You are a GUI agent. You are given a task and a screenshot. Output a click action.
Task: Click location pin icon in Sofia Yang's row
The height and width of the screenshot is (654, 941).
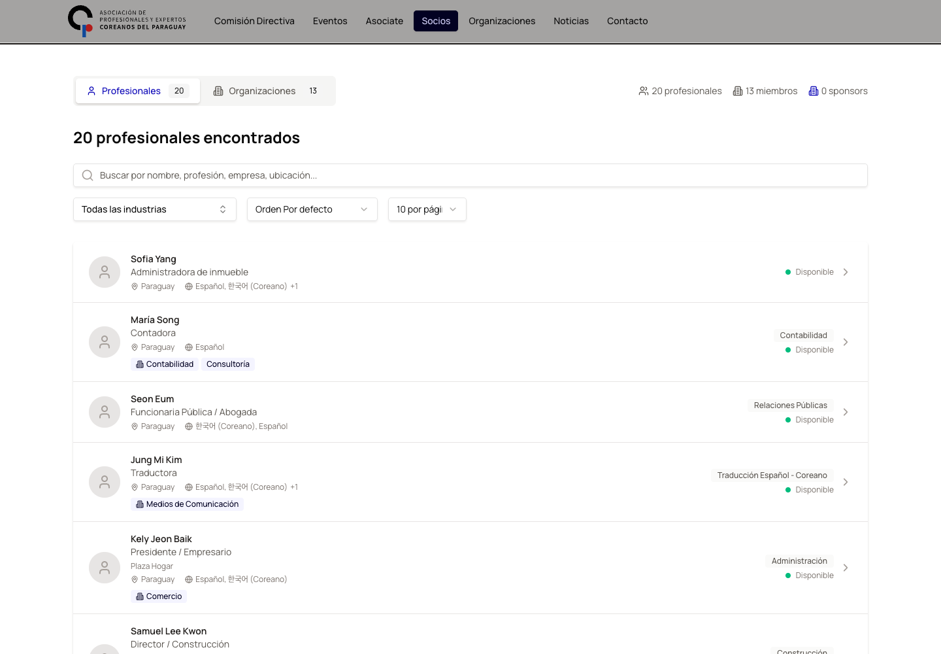pyautogui.click(x=135, y=286)
